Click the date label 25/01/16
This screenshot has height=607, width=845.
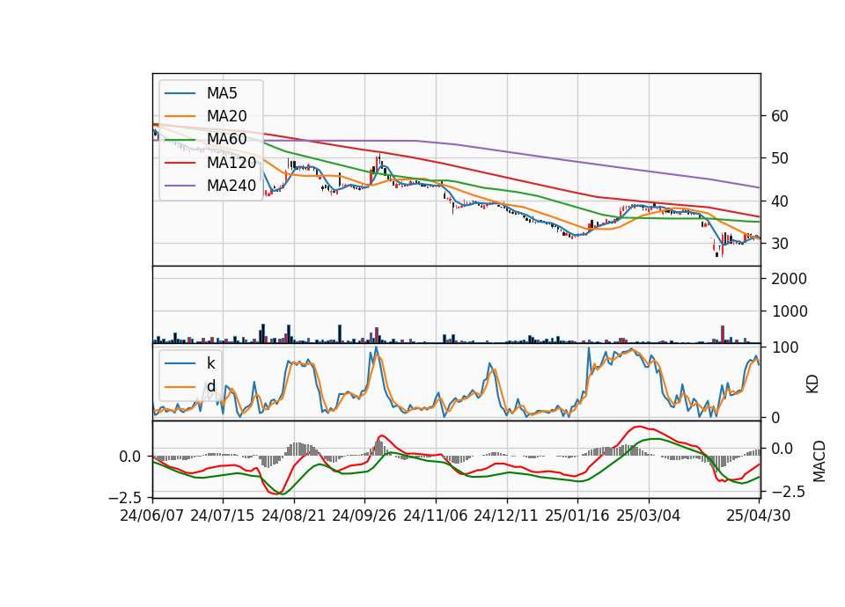(x=577, y=516)
